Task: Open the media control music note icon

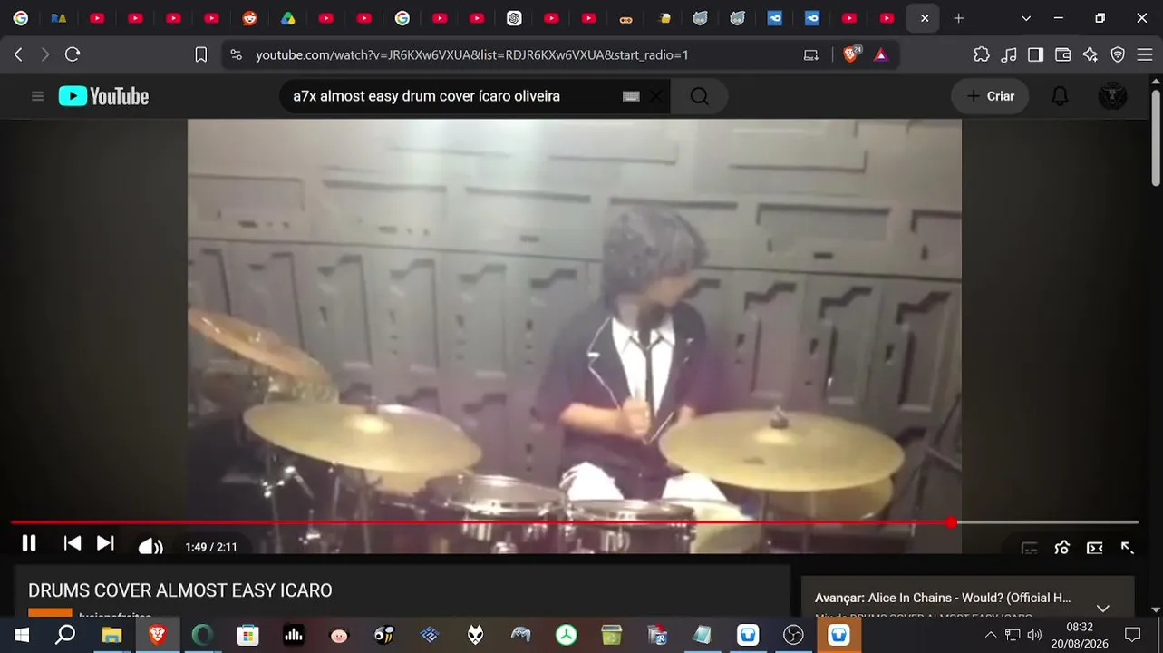Action: [1008, 54]
